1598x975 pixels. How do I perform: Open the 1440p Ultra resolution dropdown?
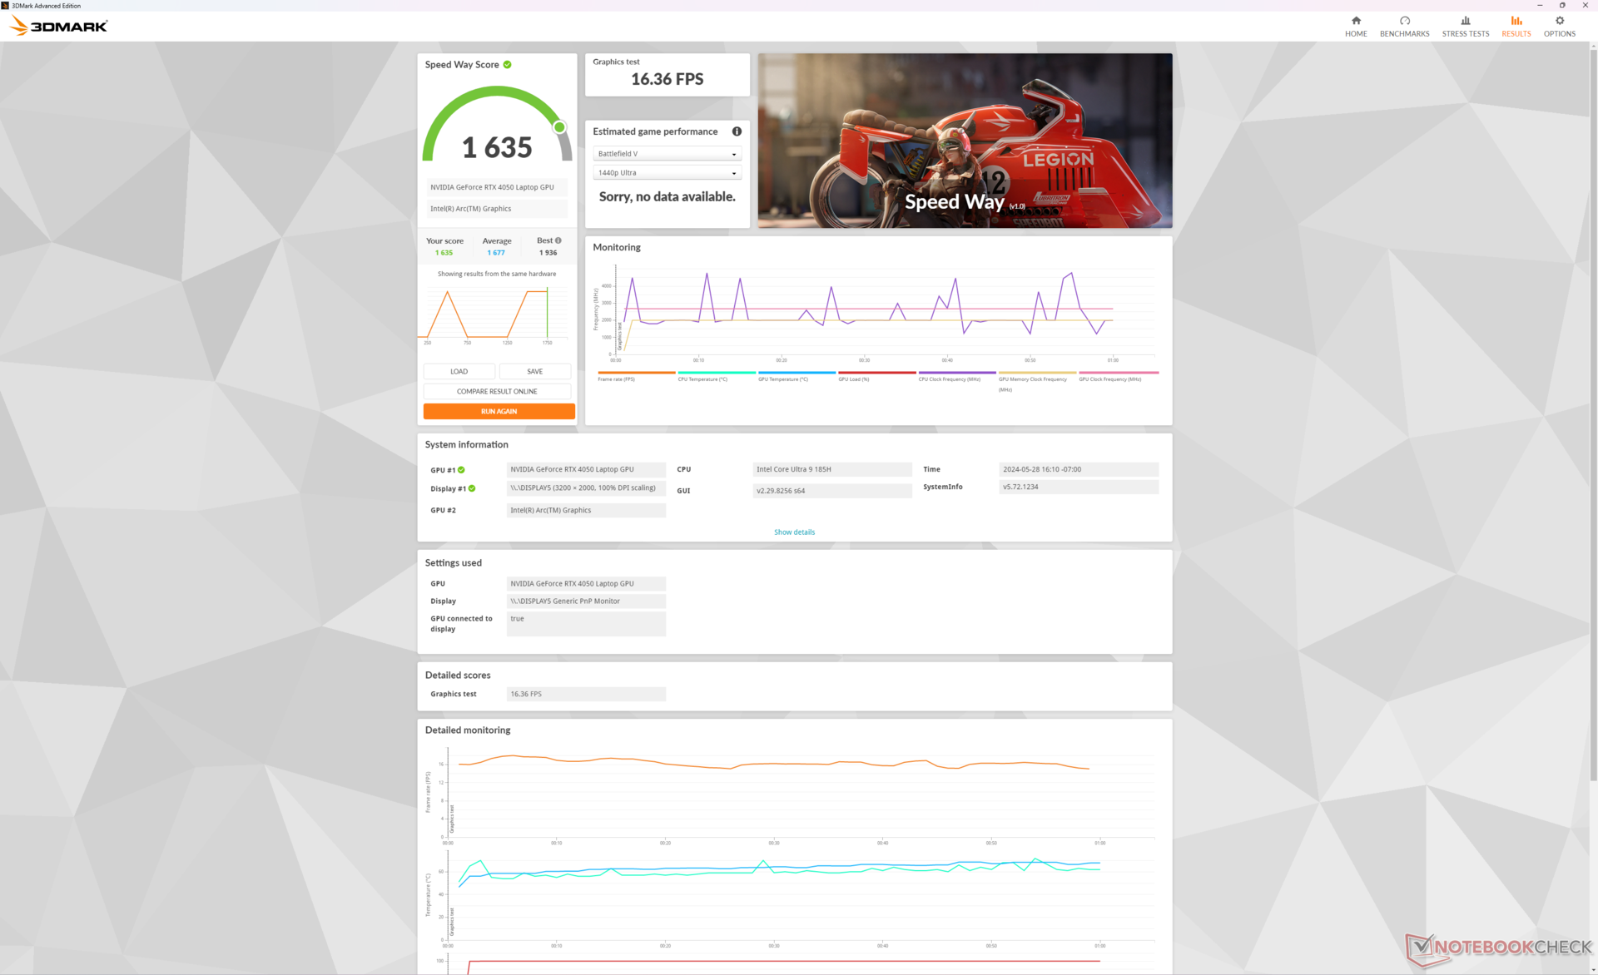coord(667,173)
